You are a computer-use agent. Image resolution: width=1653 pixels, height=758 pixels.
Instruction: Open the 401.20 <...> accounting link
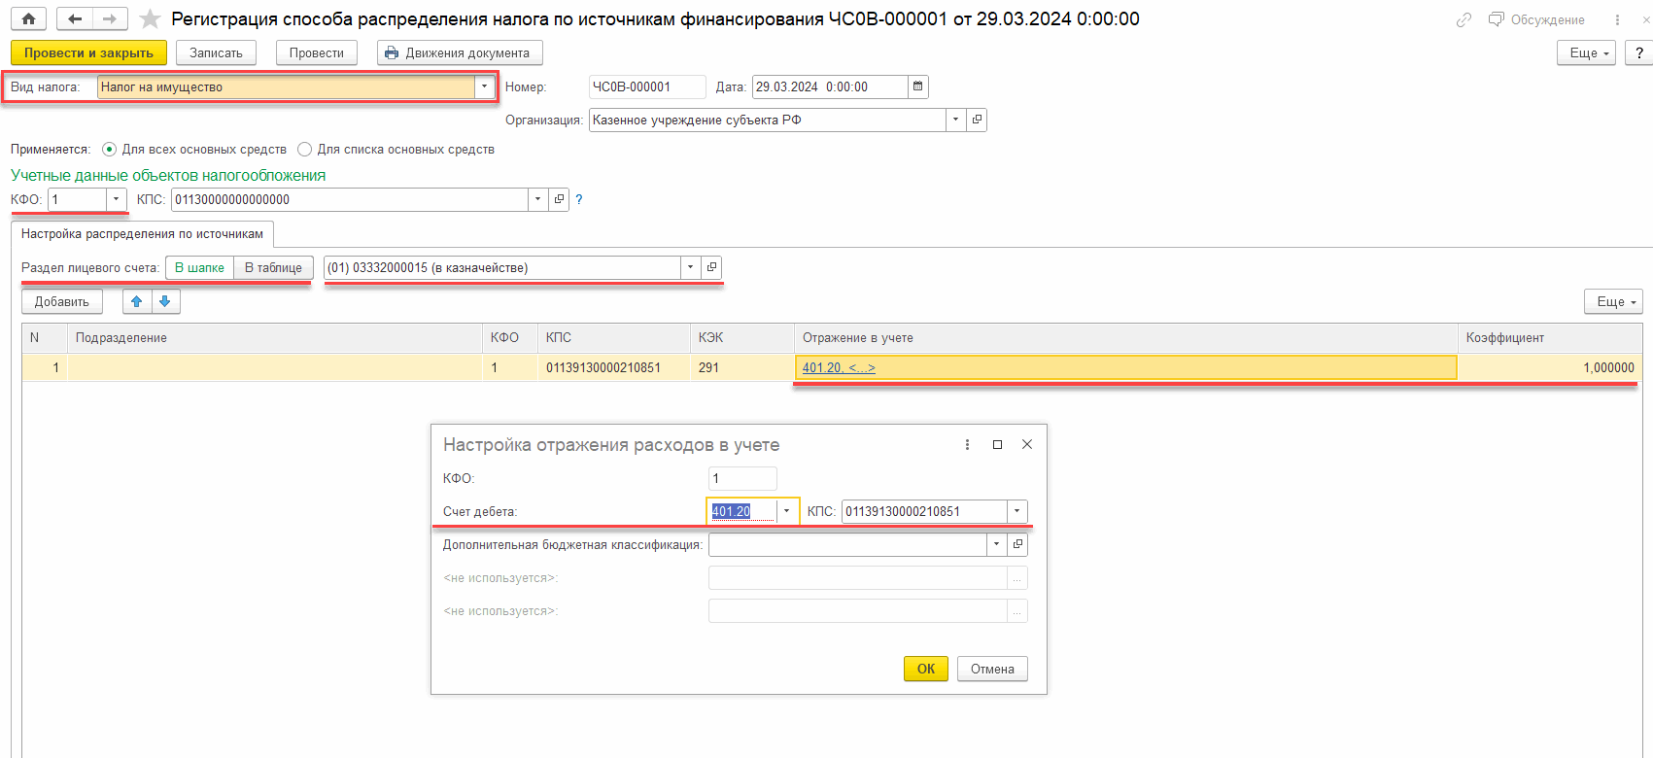[839, 367]
